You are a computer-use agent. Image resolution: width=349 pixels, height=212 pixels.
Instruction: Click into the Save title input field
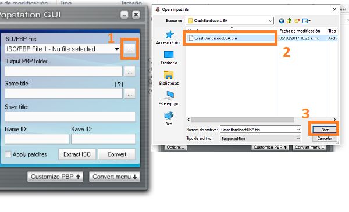pyautogui.click(x=70, y=117)
